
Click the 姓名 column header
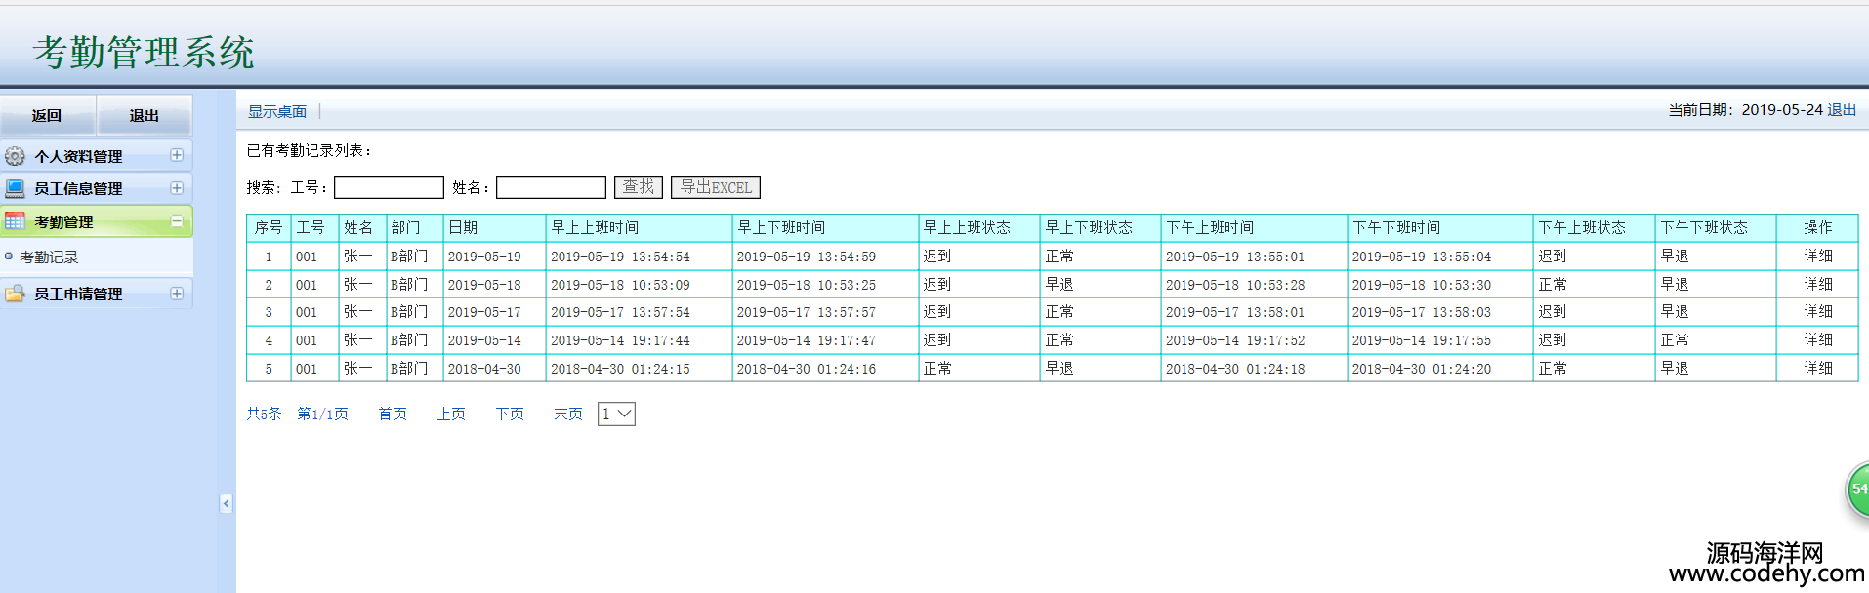[x=362, y=227]
